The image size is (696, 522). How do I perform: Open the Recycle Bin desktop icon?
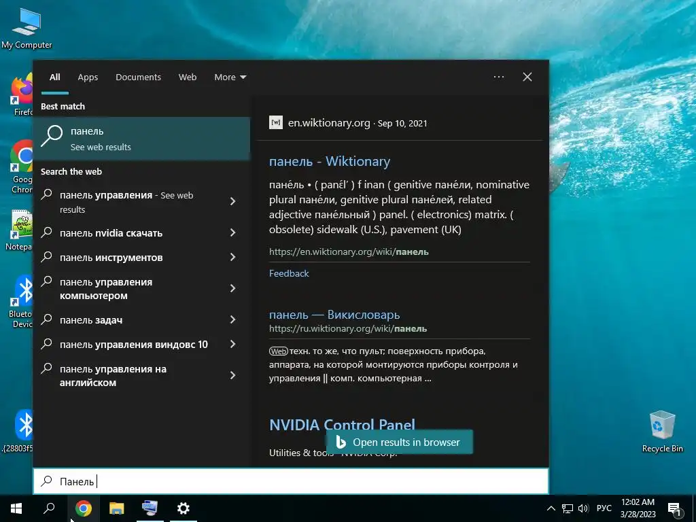(x=662, y=431)
